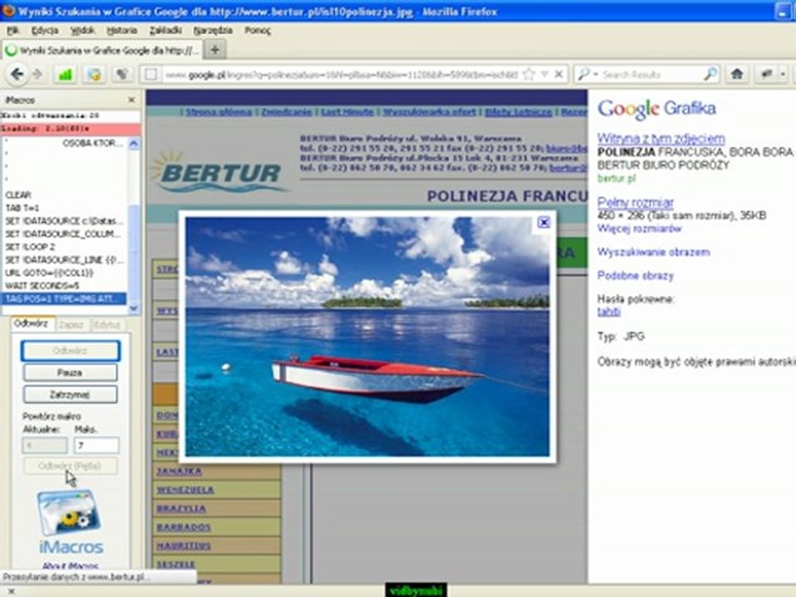Click the browser Back arrow button
Image resolution: width=796 pixels, height=597 pixels.
point(17,75)
